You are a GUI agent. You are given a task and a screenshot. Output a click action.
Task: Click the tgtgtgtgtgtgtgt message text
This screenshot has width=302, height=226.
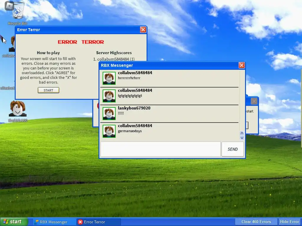coord(130,96)
